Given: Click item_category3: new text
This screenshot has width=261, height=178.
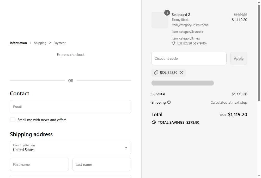Looking at the screenshot, I should (186, 38).
